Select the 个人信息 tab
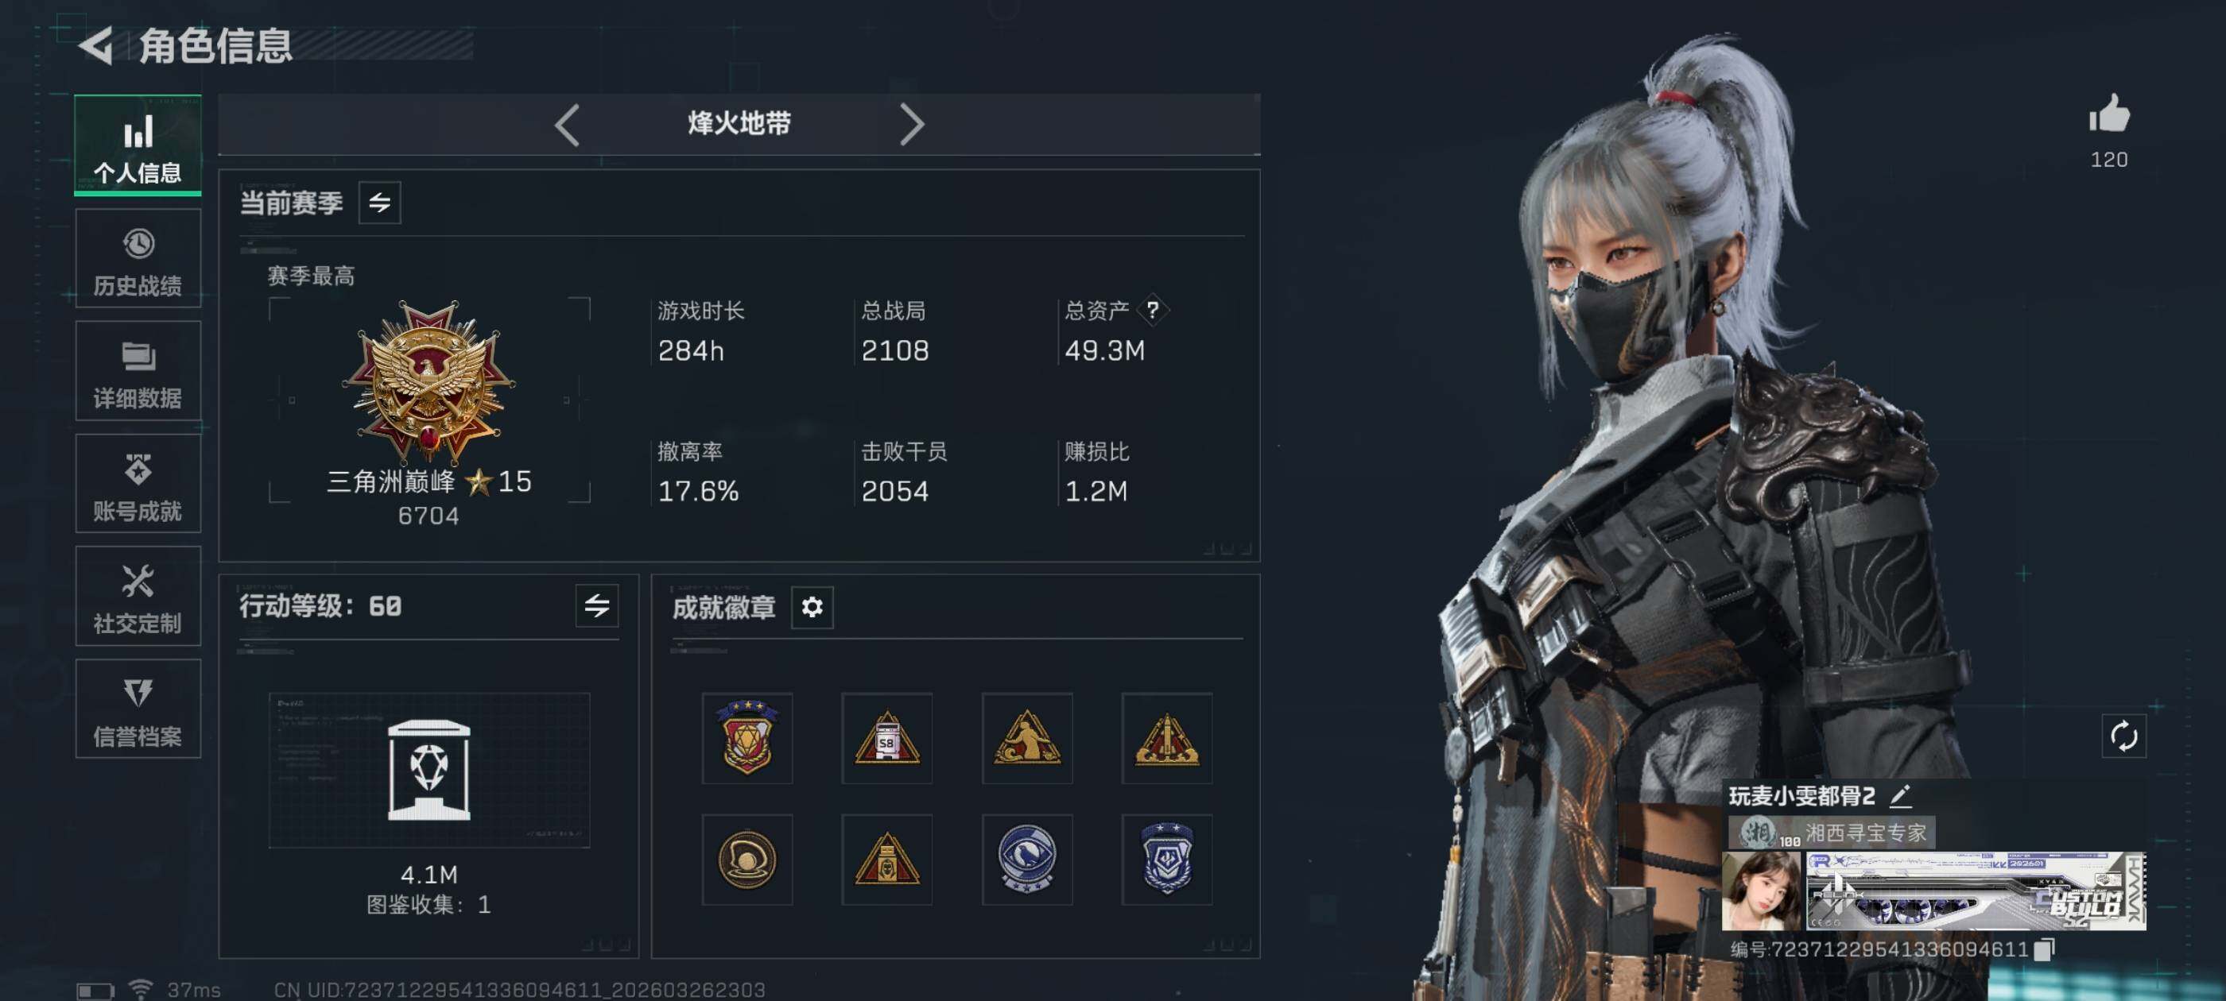Screen dimensions: 2226x1001 pyautogui.click(x=138, y=145)
